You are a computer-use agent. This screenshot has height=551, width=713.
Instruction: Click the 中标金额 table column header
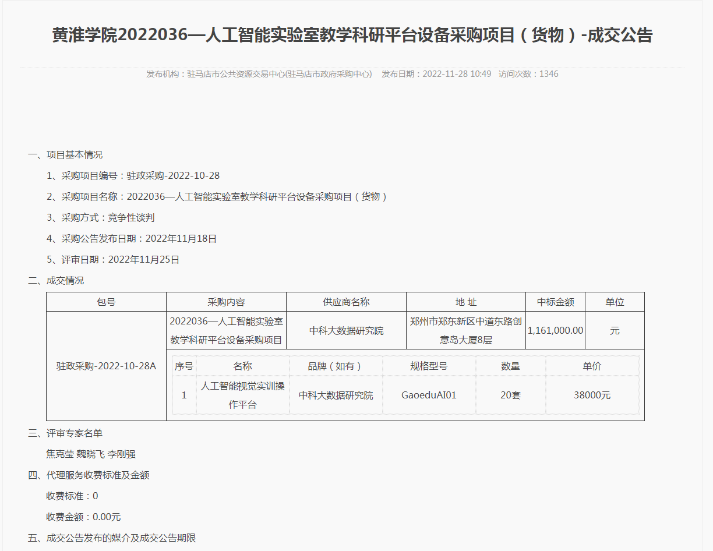pos(555,302)
